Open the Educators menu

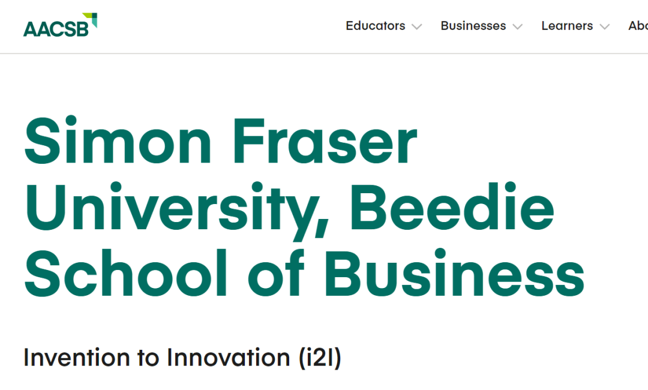(x=375, y=26)
